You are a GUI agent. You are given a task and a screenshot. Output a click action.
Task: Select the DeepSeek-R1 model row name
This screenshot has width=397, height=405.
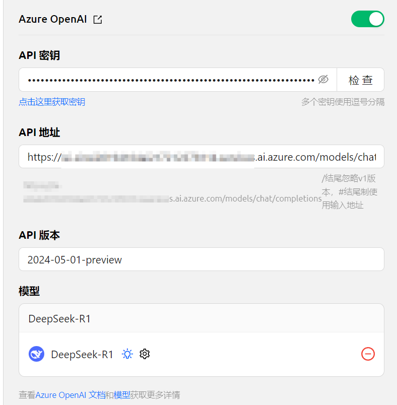click(82, 355)
